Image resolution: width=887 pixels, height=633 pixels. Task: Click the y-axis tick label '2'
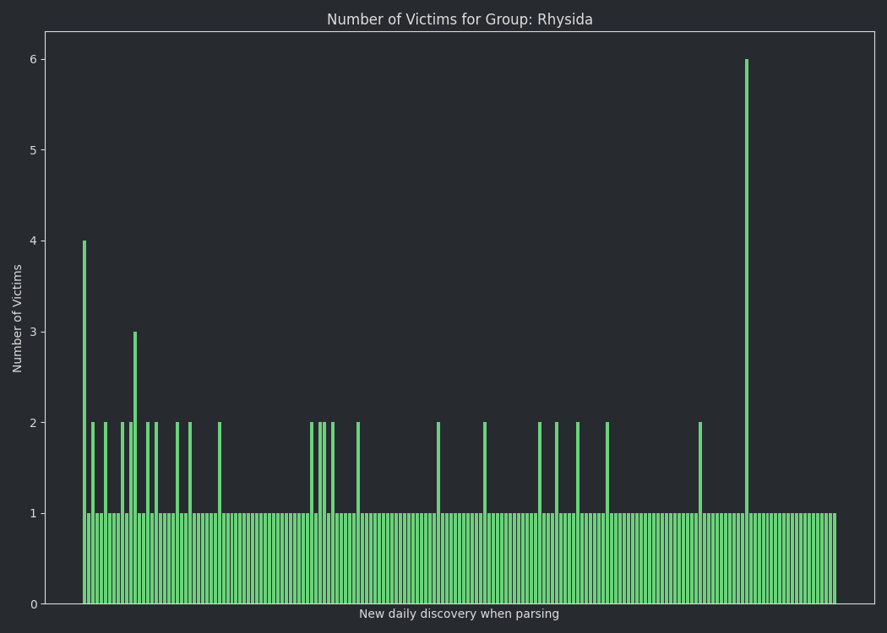coord(34,423)
